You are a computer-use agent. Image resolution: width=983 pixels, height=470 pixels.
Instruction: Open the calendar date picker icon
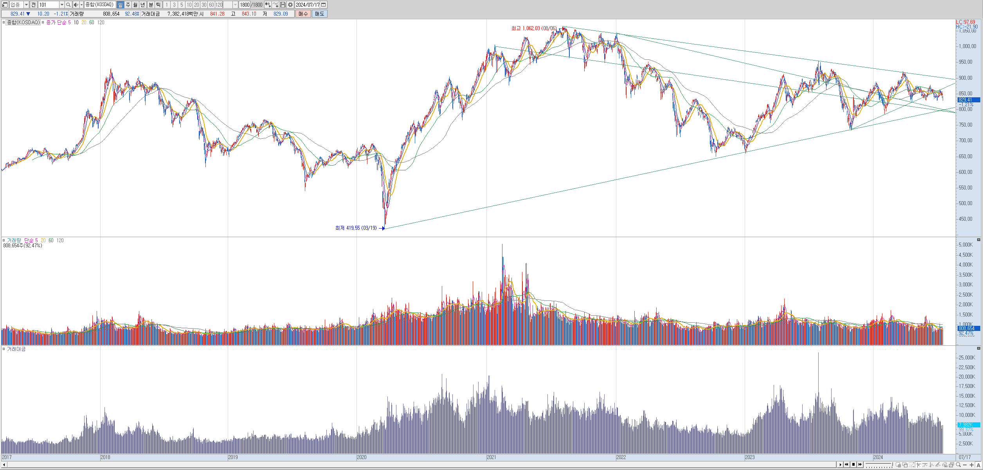coord(324,5)
